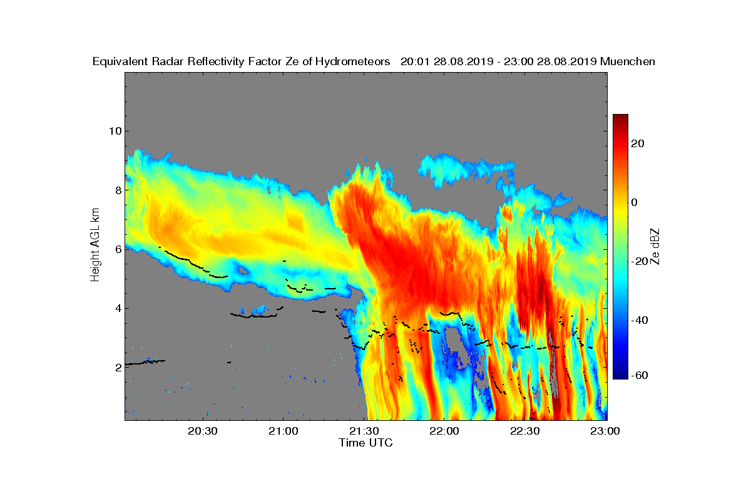Click the 21:00 time tick label
This screenshot has height=501, width=751.
284,431
